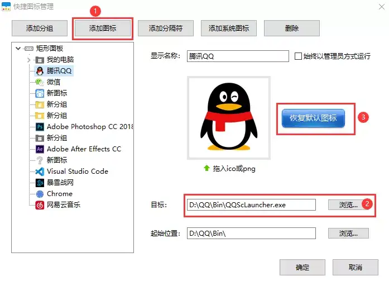Enable 始终以管理员方式运行 checkbox
Screen dimensions: 389x281
(298, 56)
